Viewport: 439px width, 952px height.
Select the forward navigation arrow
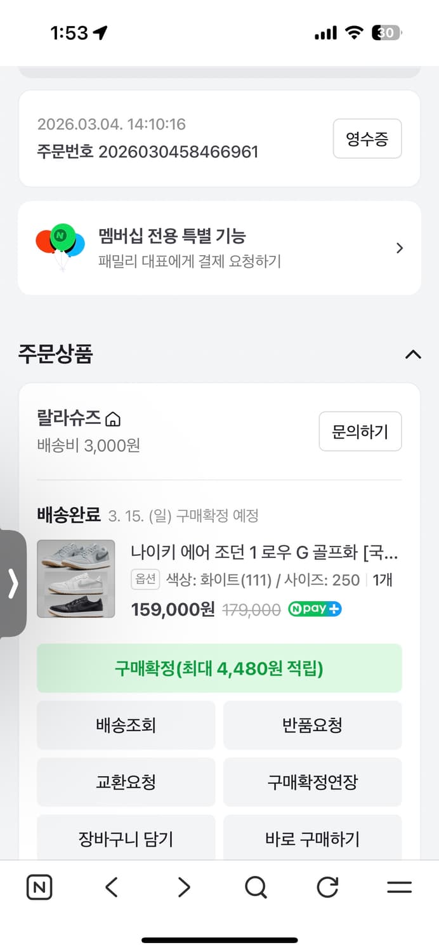tap(183, 887)
